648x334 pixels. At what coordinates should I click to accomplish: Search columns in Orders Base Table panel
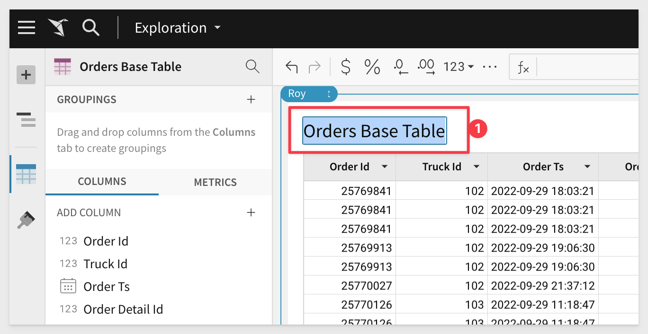(252, 67)
